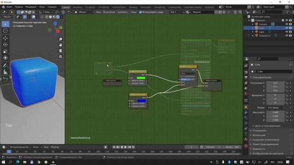Click the Windows Start button

click(x=3, y=162)
